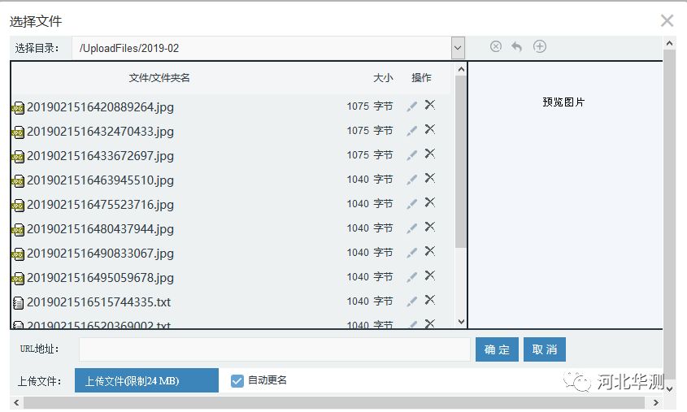The width and height of the screenshot is (687, 412).
Task: Click file list scrollbar down arrow
Action: 461,322
